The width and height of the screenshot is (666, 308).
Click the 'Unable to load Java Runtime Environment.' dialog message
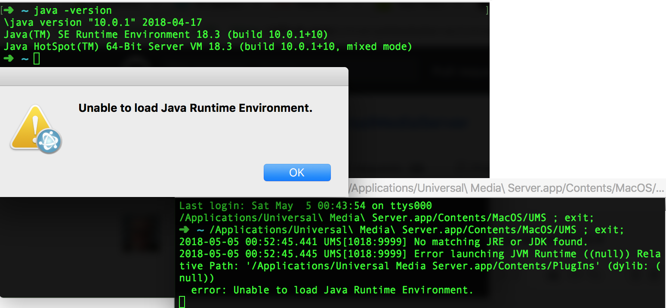pos(195,108)
